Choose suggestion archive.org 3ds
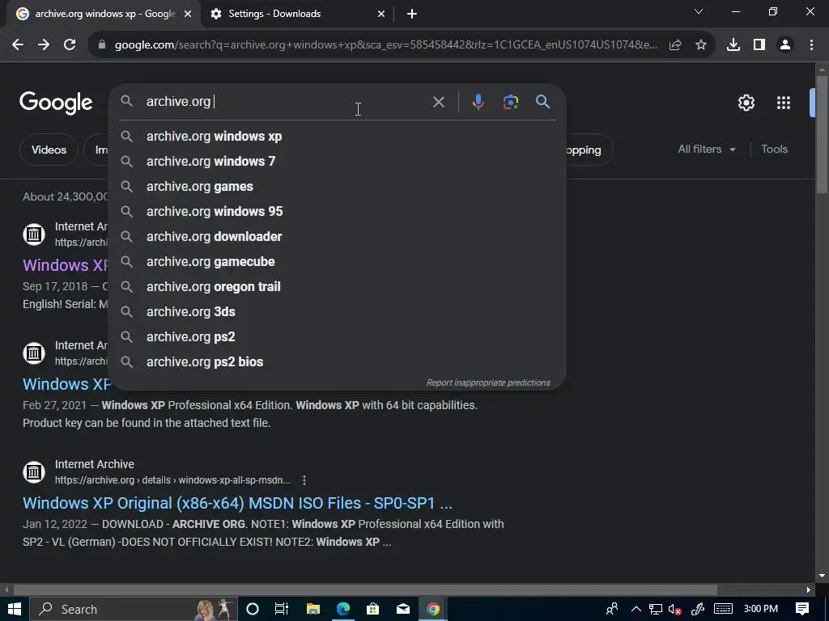This screenshot has height=621, width=829. [337, 311]
